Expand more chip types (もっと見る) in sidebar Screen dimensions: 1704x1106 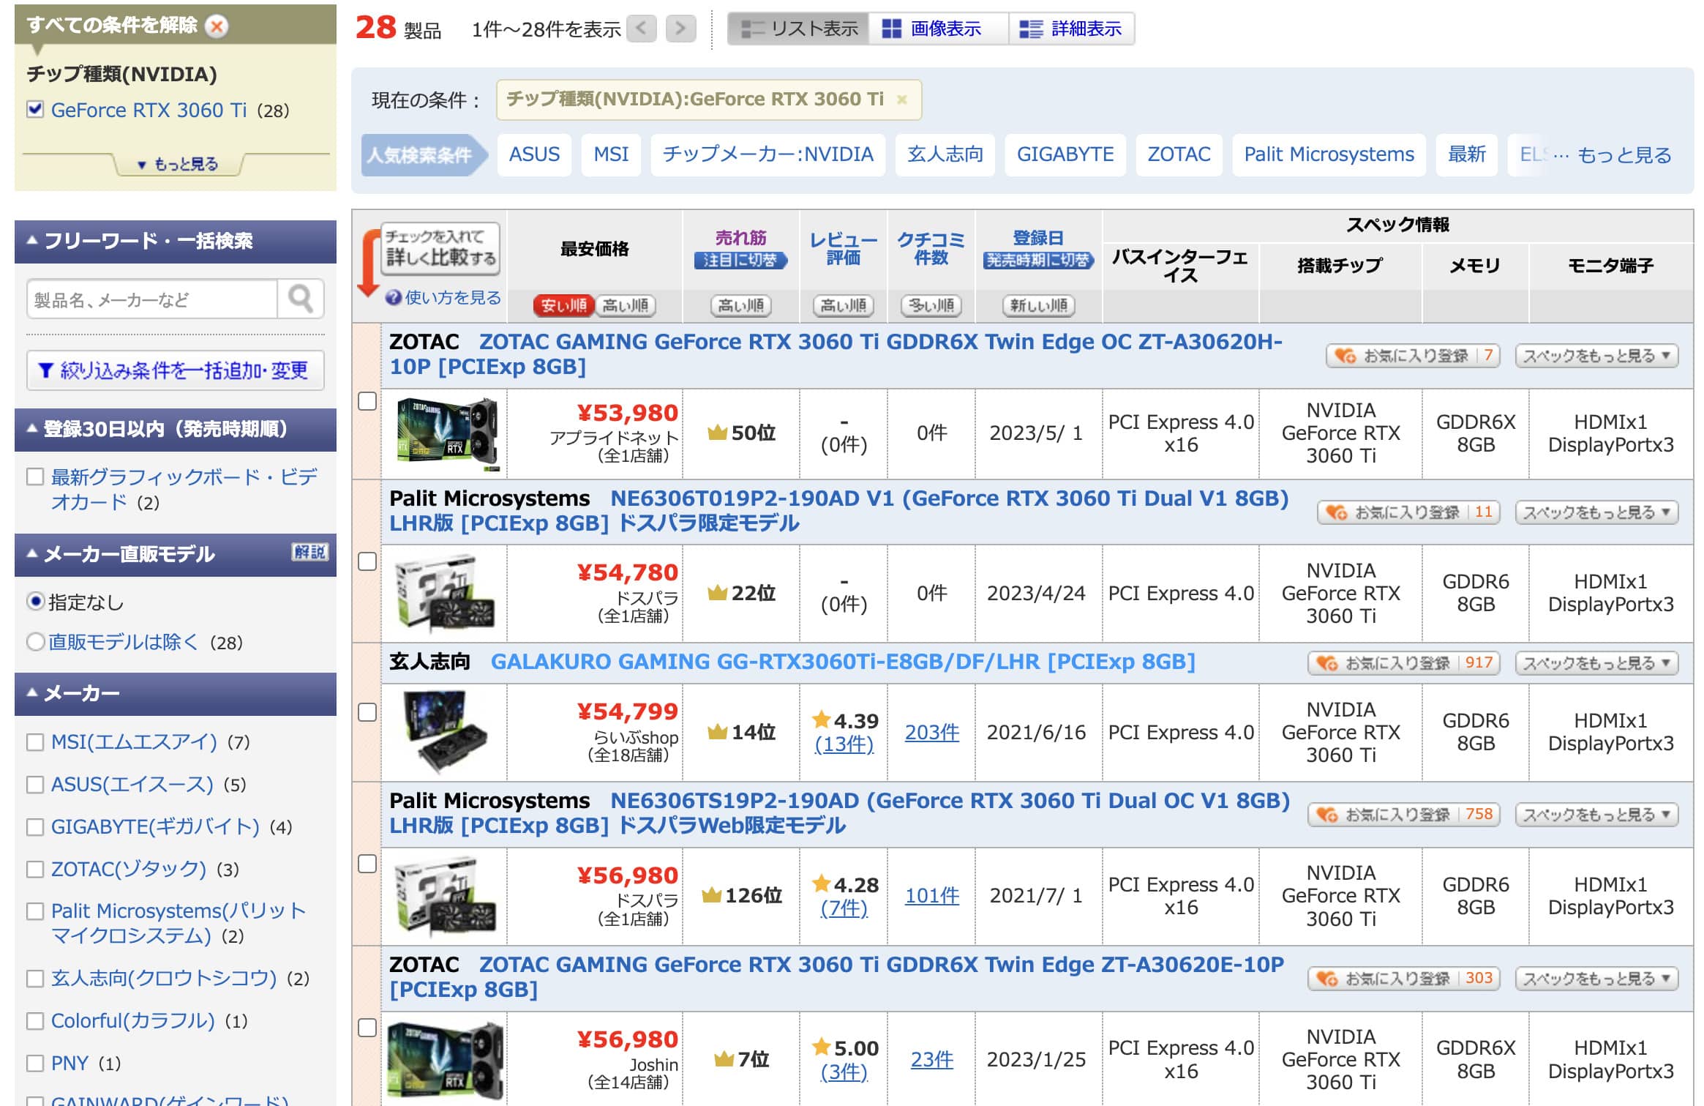(x=178, y=164)
